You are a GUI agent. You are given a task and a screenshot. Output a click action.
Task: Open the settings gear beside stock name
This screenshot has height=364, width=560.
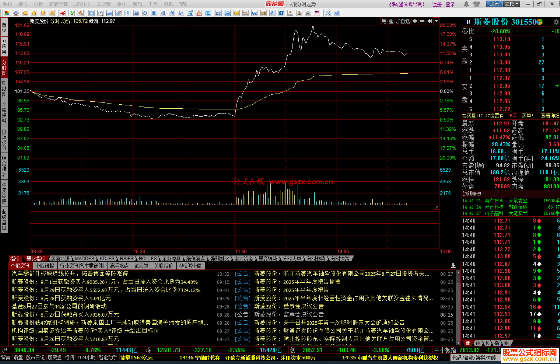556,22
